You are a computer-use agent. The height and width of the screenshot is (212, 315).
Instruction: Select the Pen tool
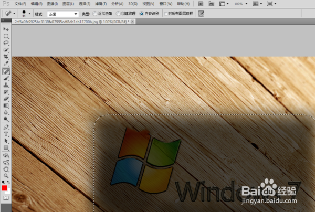click(6, 127)
